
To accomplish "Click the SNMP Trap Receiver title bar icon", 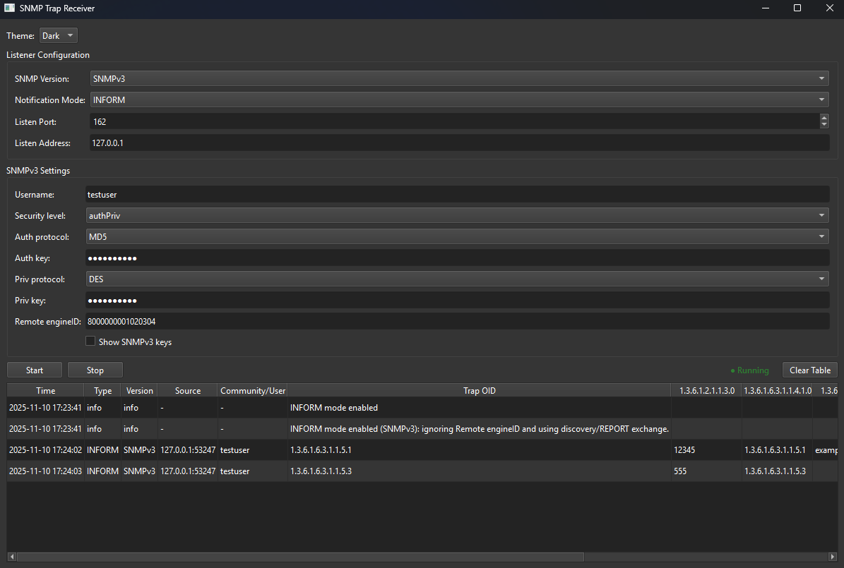I will tap(9, 8).
